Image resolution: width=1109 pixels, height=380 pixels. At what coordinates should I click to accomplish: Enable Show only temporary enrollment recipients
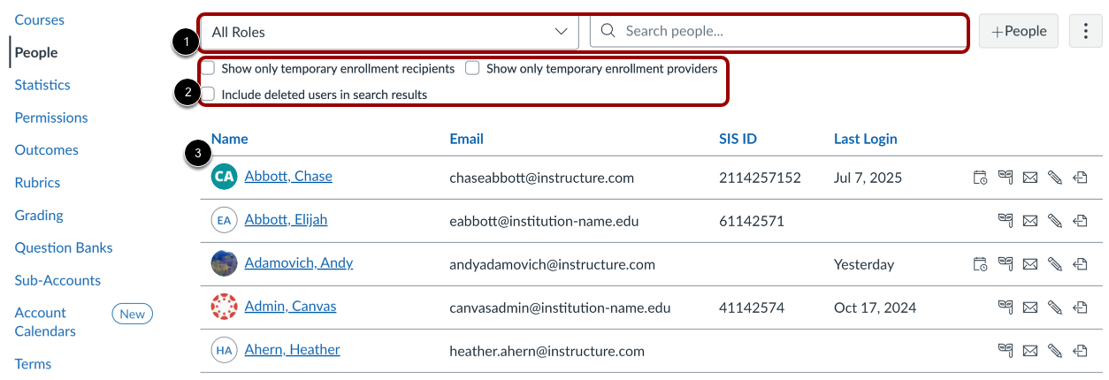click(209, 68)
